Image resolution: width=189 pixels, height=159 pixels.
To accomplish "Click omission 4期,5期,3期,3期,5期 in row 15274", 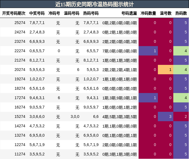I will click(120, 117).
